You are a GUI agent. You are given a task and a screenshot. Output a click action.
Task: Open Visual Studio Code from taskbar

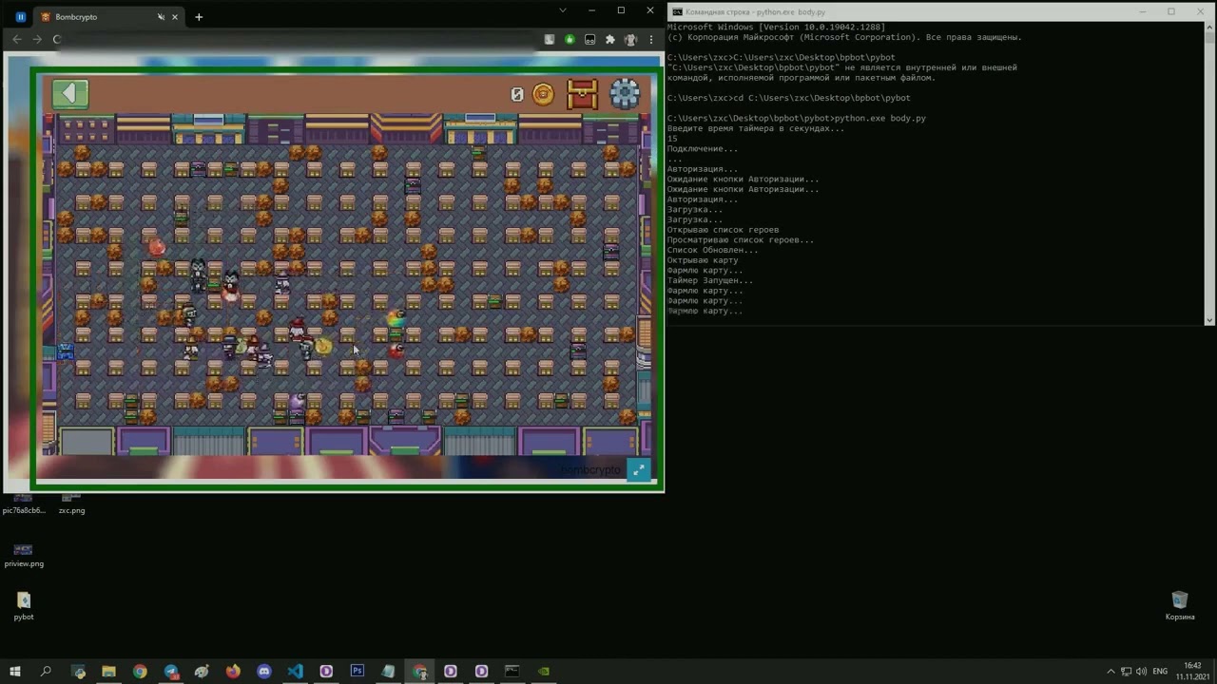tap(295, 671)
